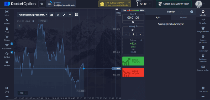Click the $1 amount field
The width and height of the screenshot is (210, 100).
point(133,30)
